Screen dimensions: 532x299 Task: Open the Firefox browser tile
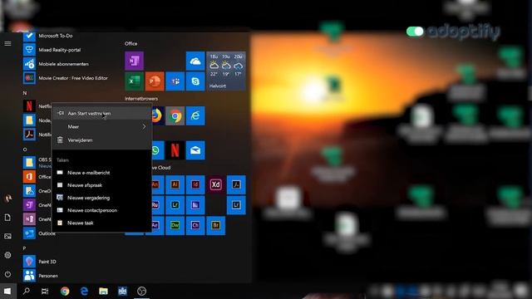[x=157, y=116]
